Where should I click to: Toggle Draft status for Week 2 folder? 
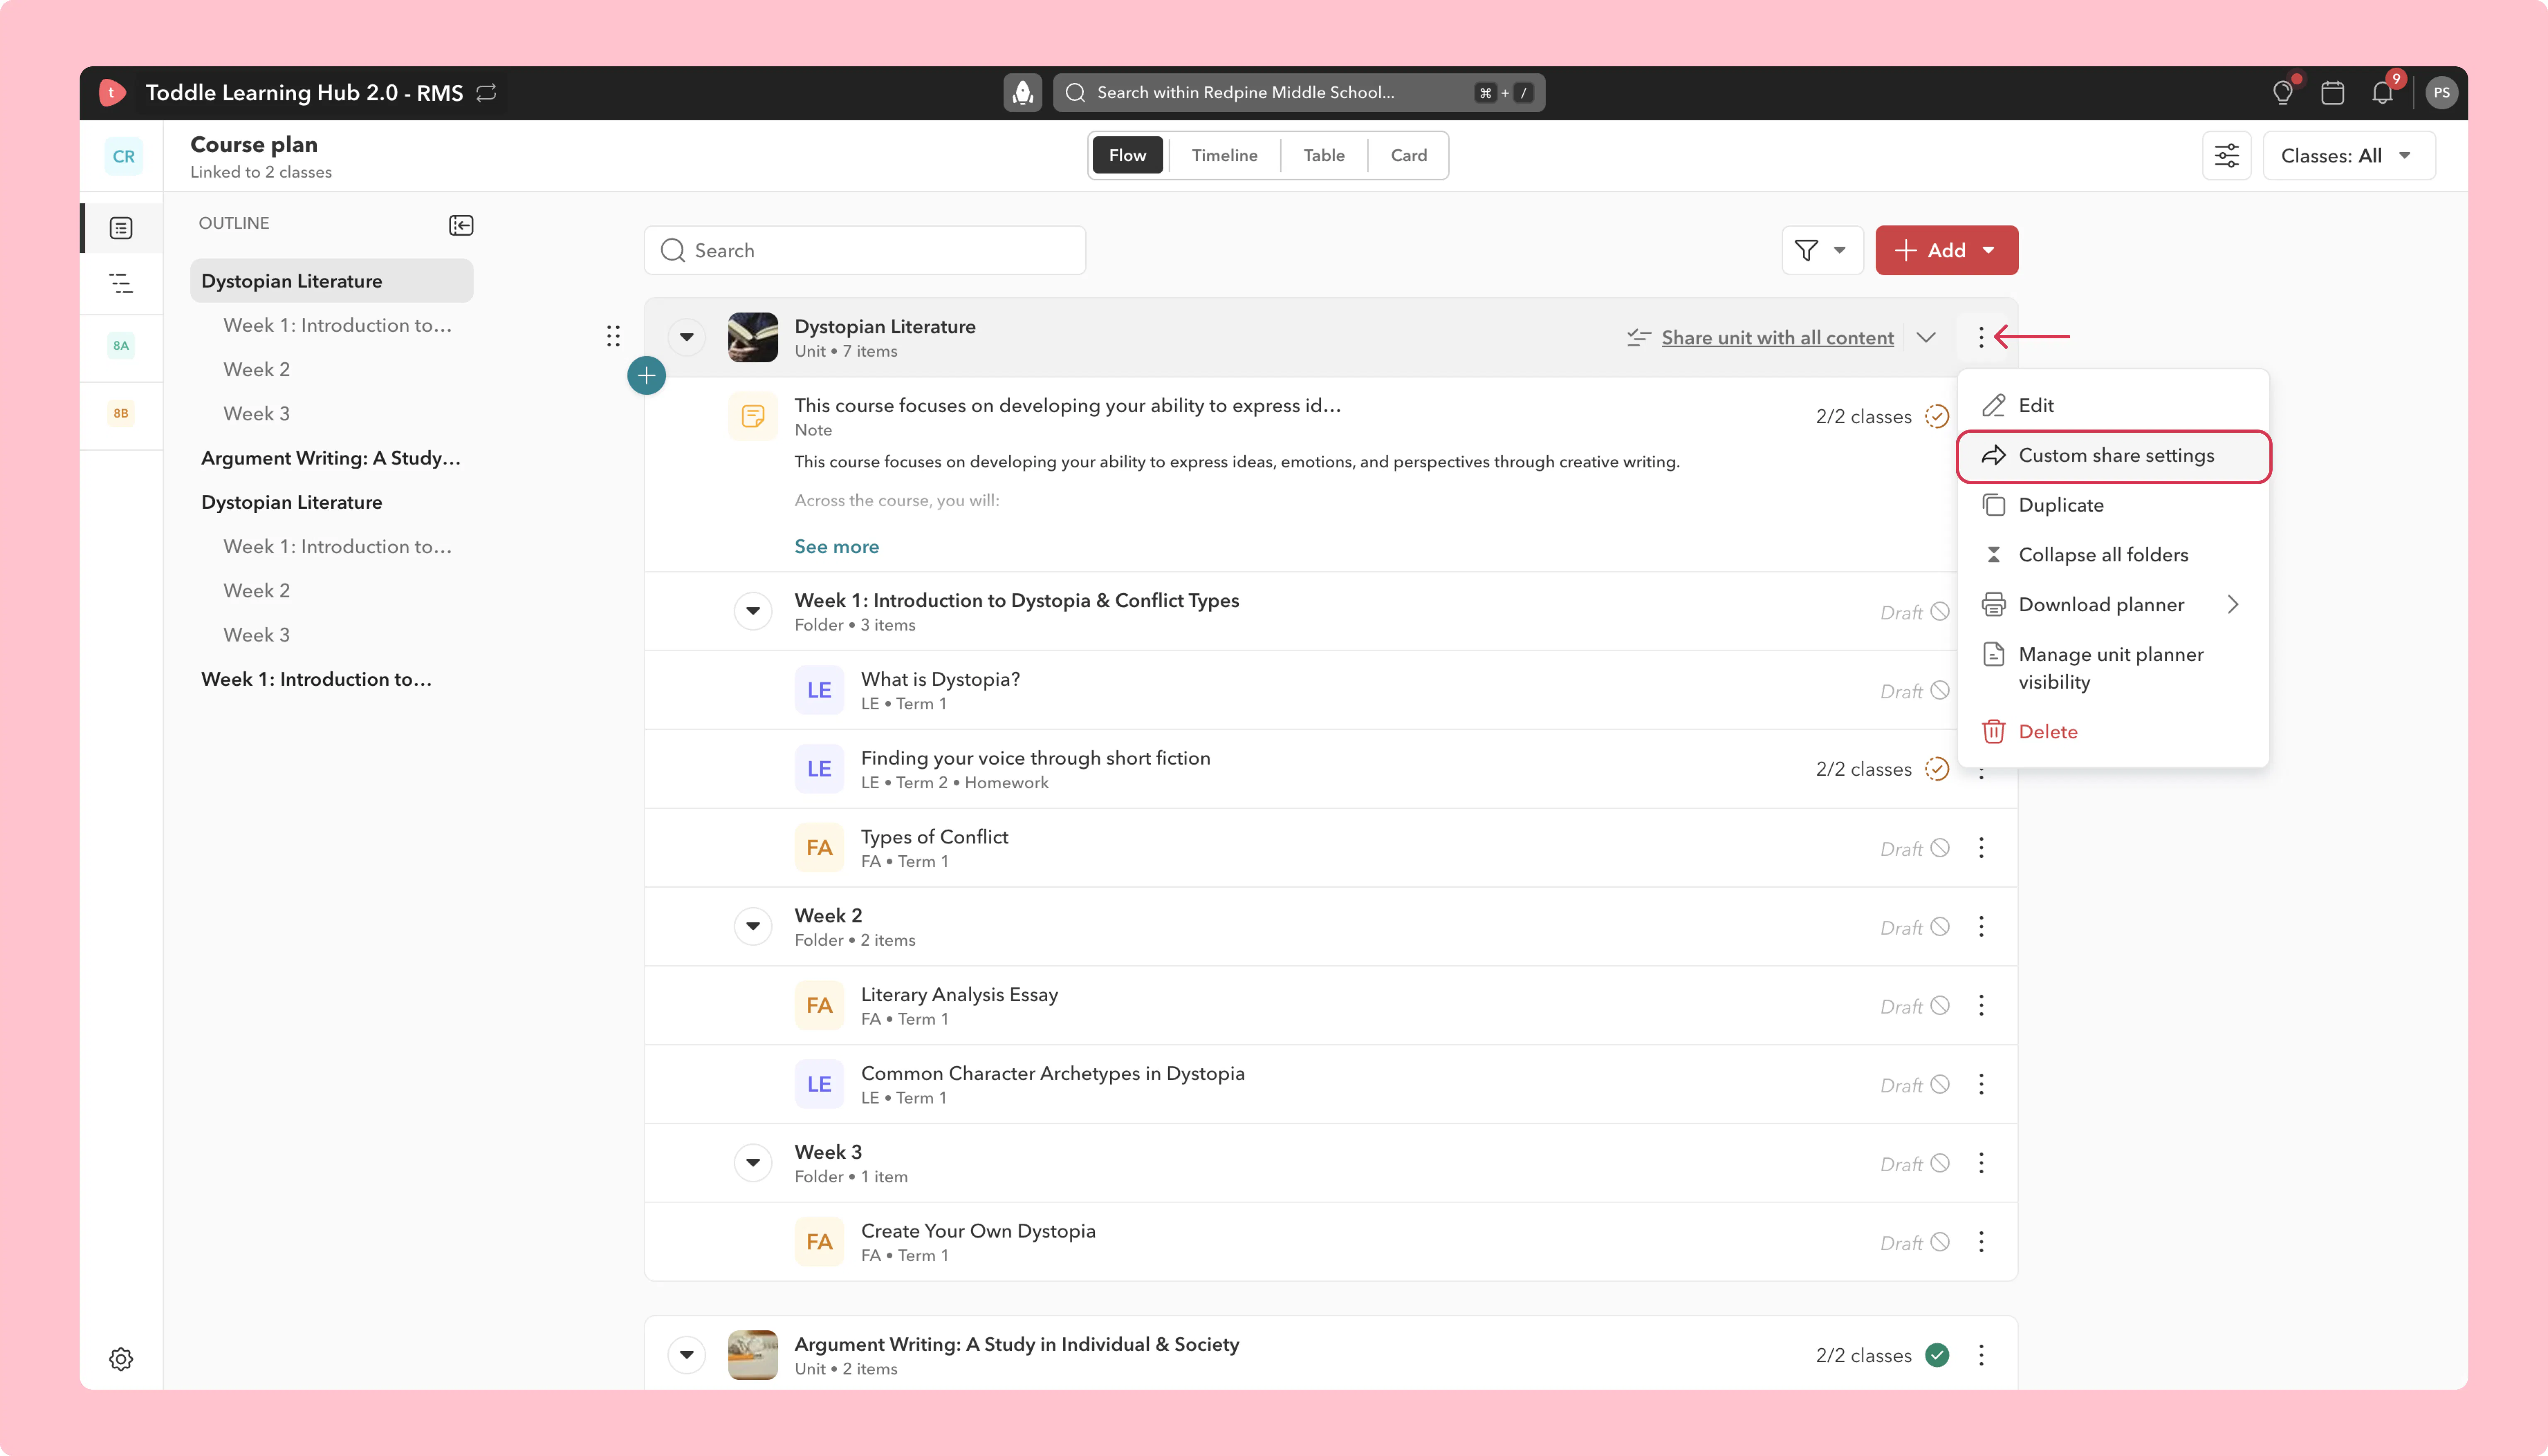coord(1940,927)
